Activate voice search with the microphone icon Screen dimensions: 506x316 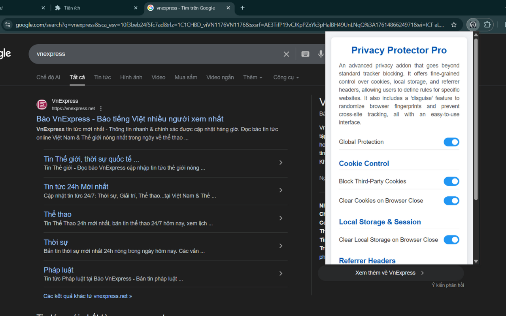click(x=320, y=54)
